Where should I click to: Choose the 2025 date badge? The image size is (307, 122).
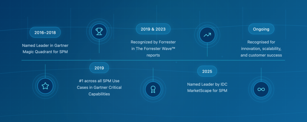pyautogui.click(x=207, y=71)
